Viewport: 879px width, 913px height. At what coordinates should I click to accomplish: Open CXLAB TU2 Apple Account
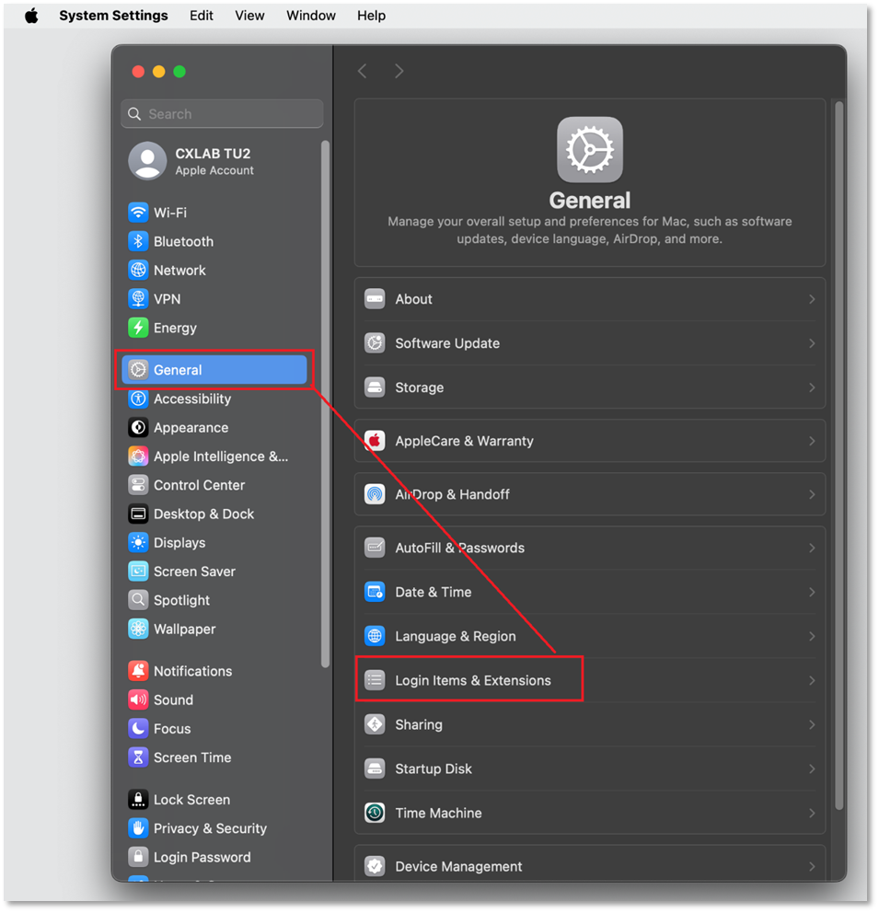pos(214,161)
